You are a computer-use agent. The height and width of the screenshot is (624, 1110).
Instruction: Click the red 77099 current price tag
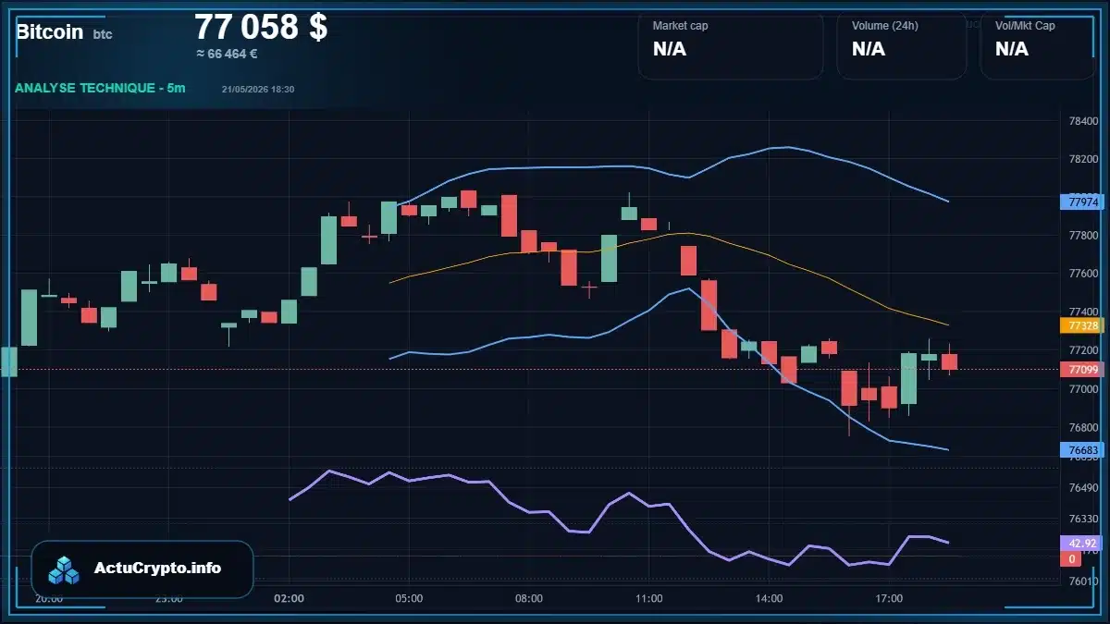coord(1082,370)
